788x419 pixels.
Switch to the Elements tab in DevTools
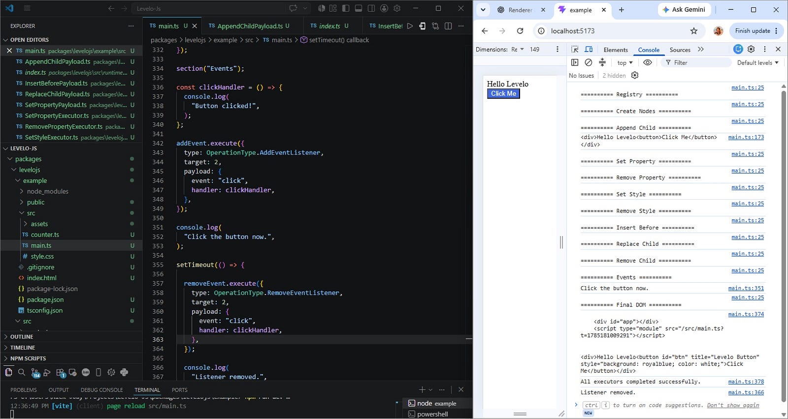[x=616, y=50]
